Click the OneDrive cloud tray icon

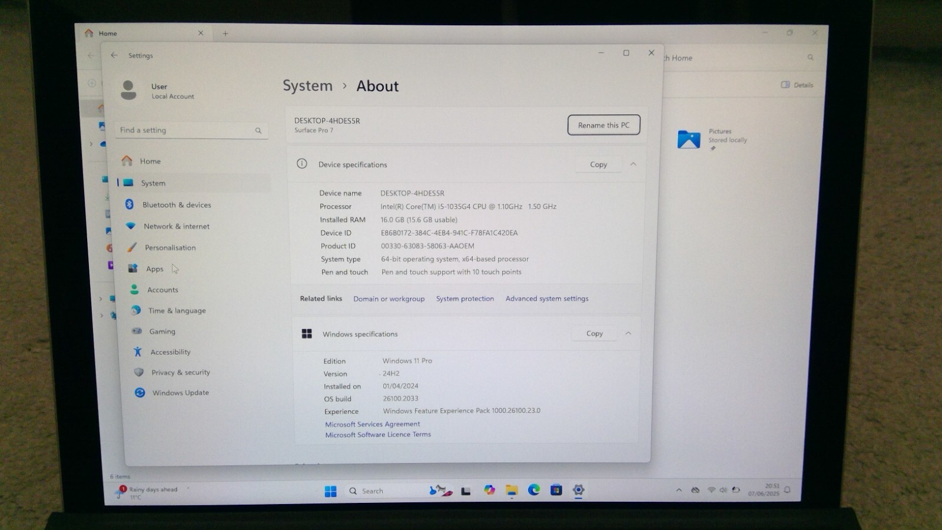(695, 490)
